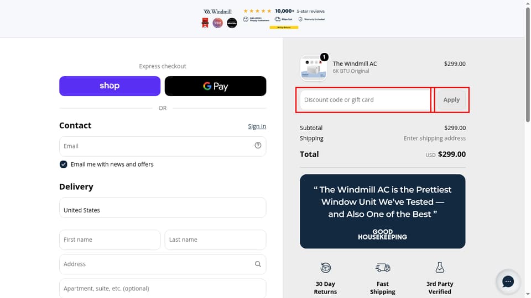Click the Fast Shipping truck icon
This screenshot has width=531, height=298.
point(383,268)
